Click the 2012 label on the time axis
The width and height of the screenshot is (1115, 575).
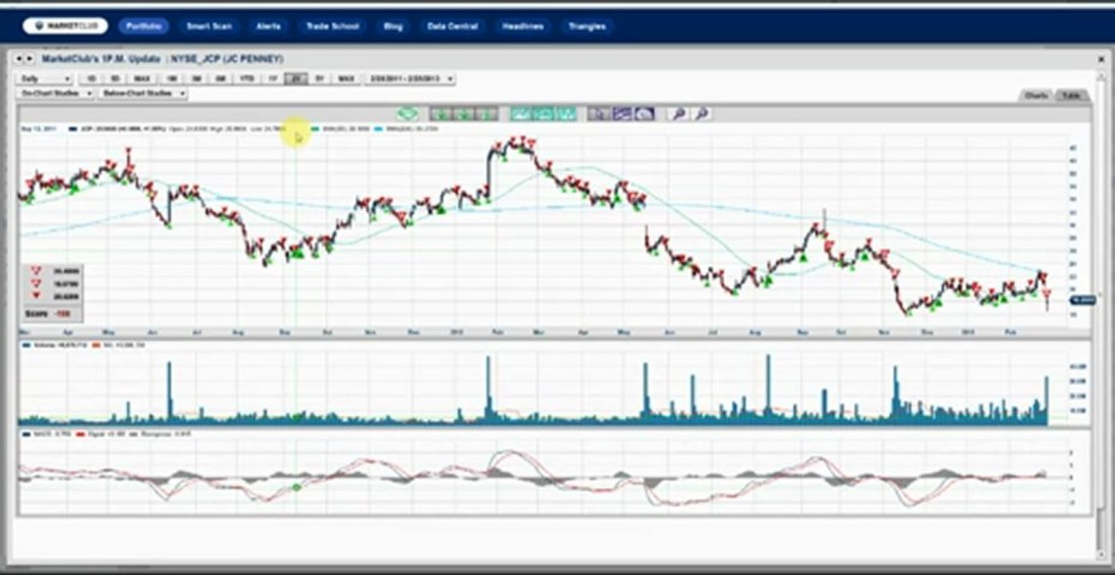click(x=458, y=331)
